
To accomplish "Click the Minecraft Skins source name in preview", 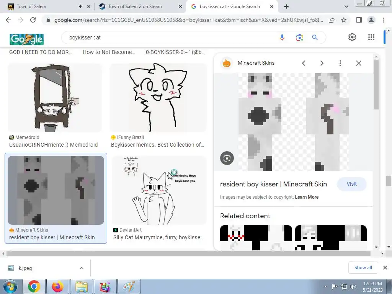I will pyautogui.click(x=256, y=63).
